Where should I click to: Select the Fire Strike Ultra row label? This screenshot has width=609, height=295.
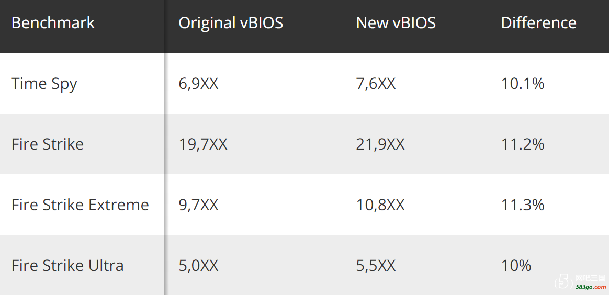click(67, 266)
